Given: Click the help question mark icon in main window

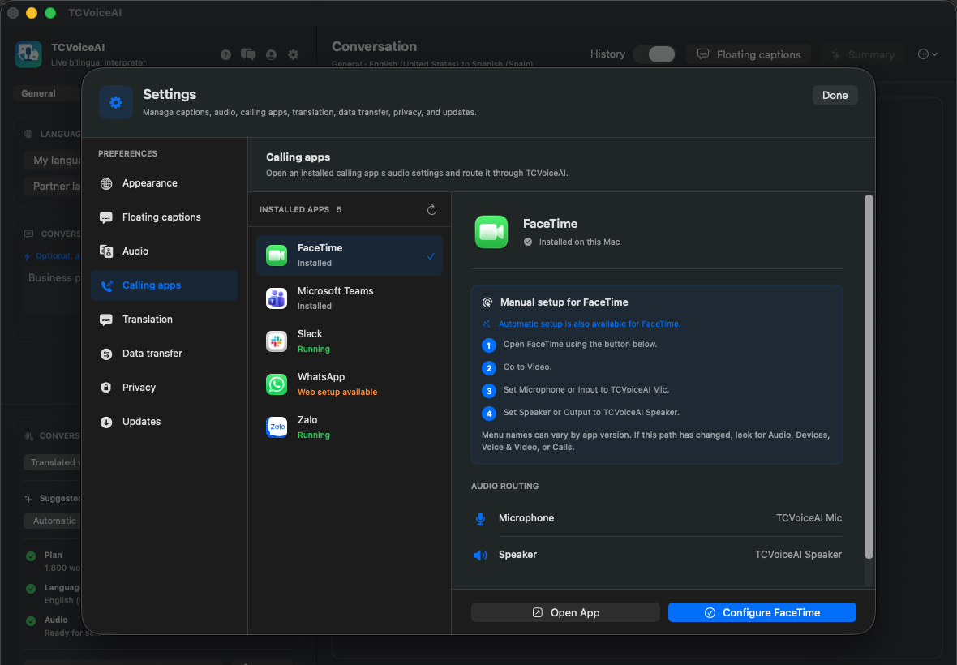Looking at the screenshot, I should point(225,55).
